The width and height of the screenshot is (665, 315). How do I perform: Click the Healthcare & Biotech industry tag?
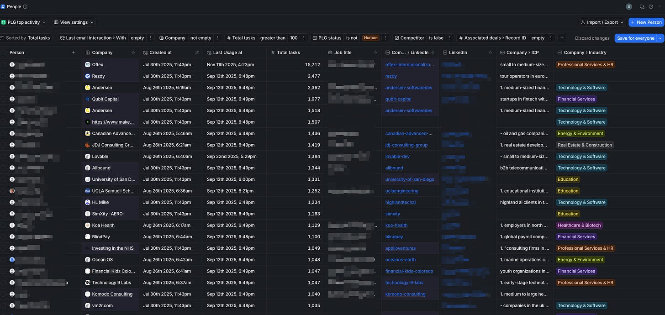coord(579,225)
